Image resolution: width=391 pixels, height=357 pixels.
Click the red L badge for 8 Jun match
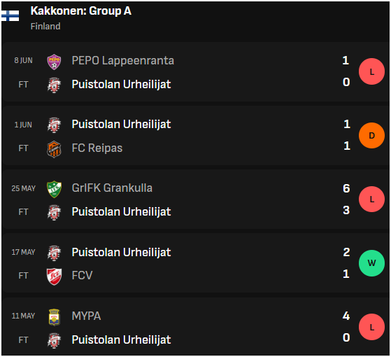point(371,71)
